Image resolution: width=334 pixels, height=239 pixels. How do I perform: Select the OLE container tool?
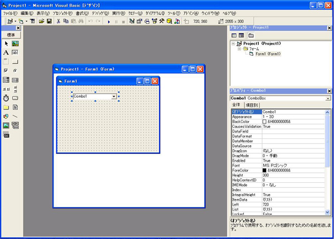6,135
